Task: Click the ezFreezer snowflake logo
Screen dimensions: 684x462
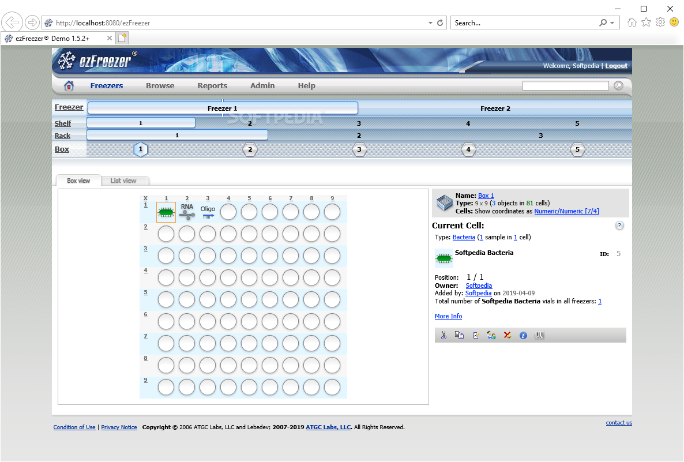Action: pyautogui.click(x=66, y=60)
